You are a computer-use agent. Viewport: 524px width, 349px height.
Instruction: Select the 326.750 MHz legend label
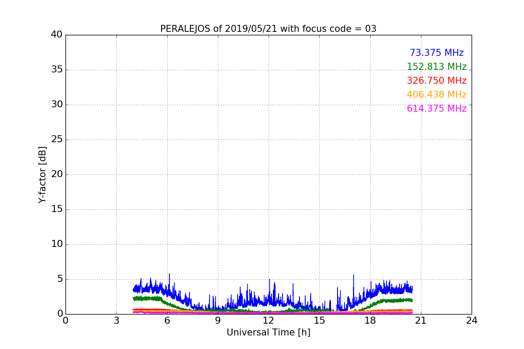point(437,81)
